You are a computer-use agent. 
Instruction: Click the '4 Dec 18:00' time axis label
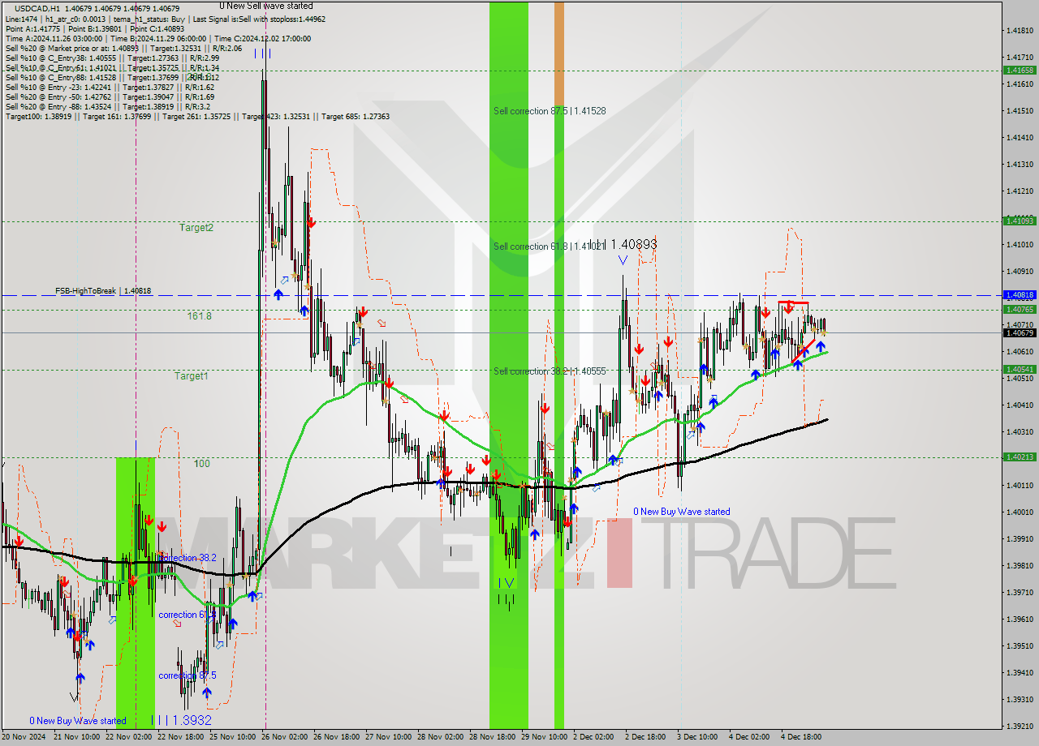[x=801, y=737]
